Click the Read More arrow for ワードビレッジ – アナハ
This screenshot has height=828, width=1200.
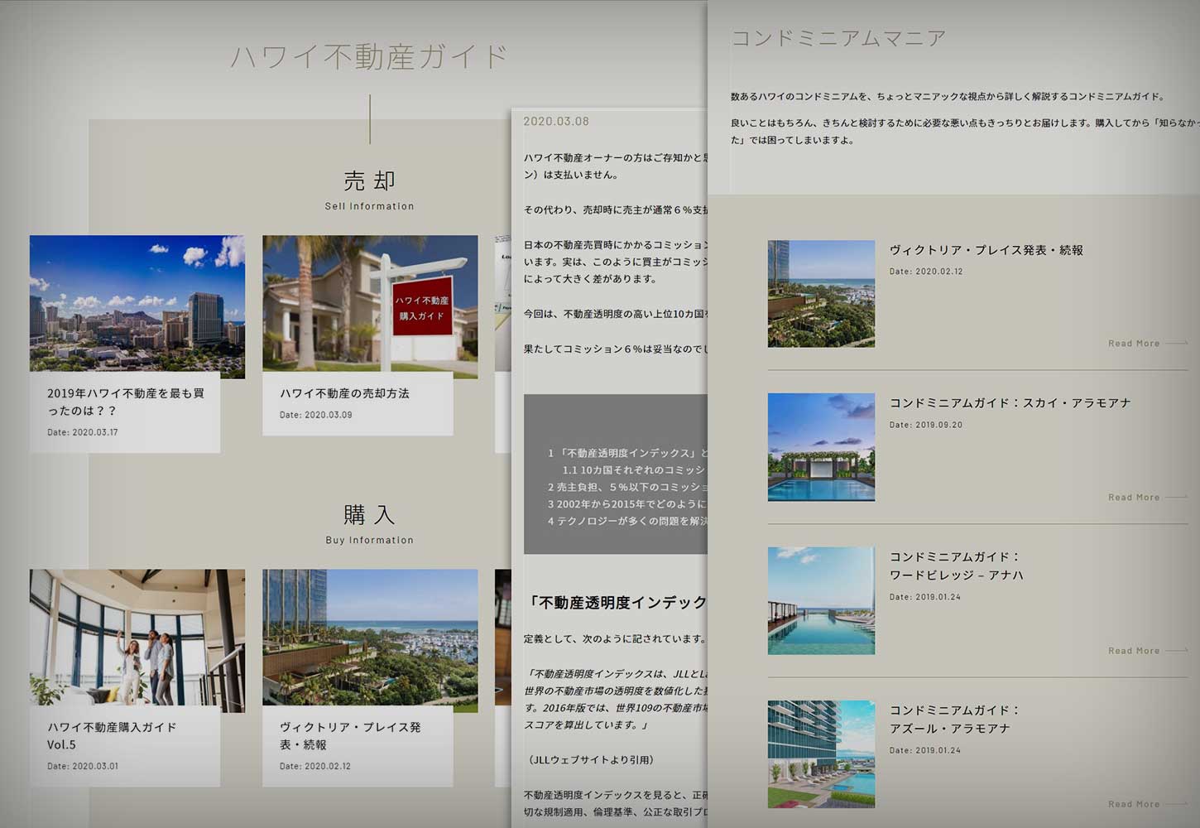point(1176,651)
